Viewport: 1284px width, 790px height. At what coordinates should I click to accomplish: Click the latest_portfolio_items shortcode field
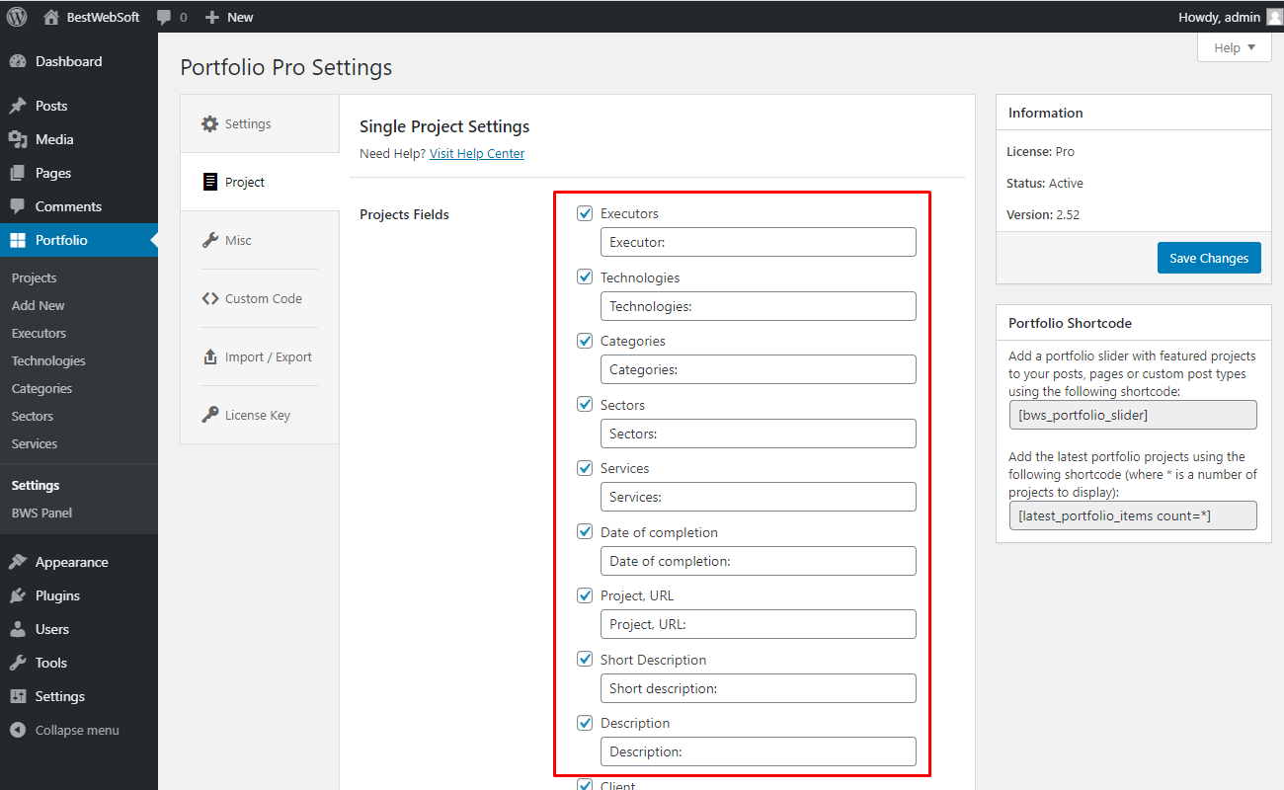point(1133,515)
